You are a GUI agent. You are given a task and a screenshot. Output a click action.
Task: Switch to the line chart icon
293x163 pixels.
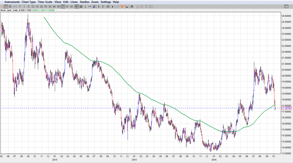click(15, 7)
